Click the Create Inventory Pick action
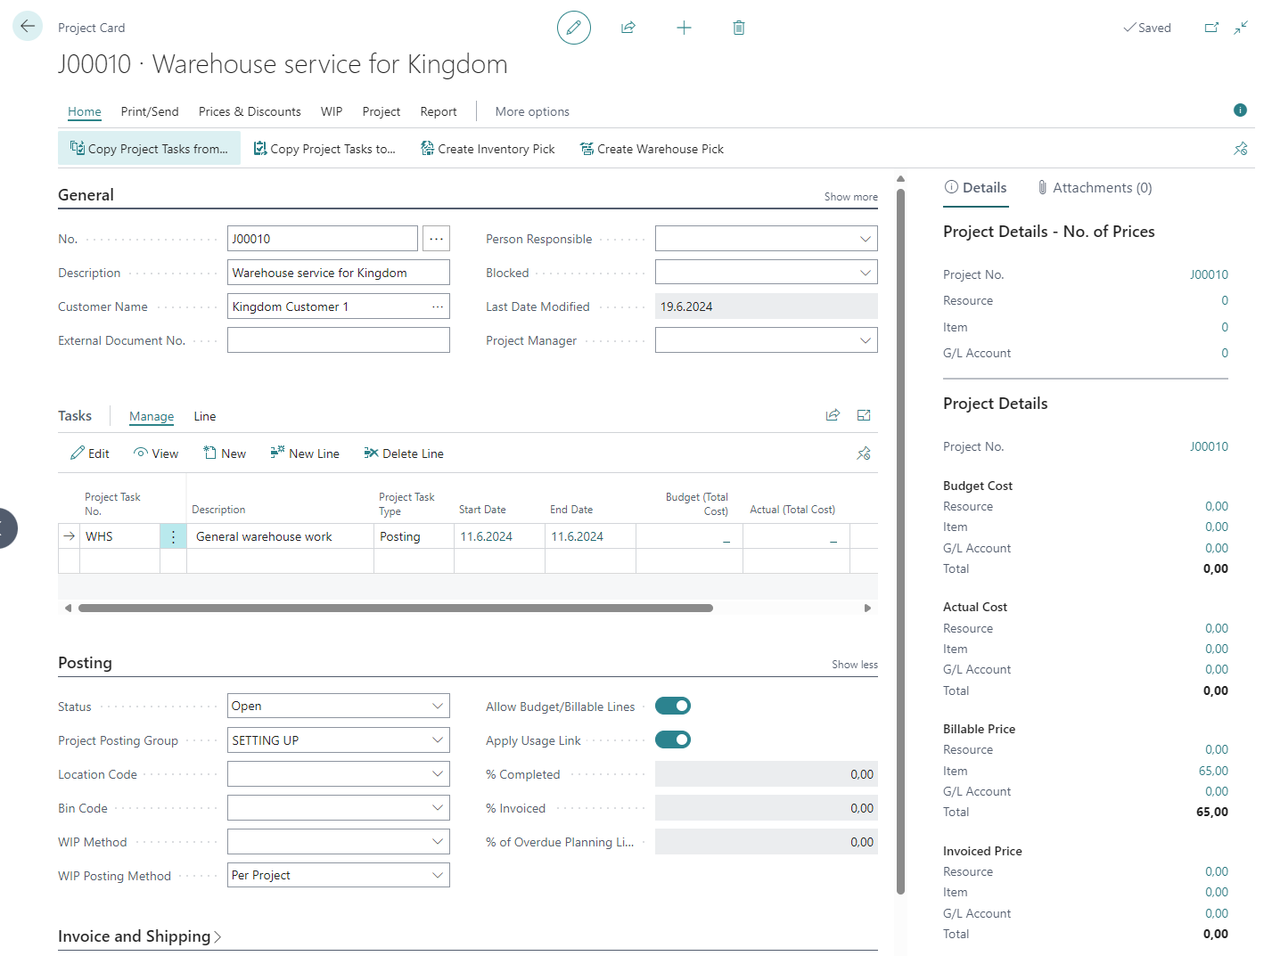This screenshot has height=956, width=1272. tap(488, 149)
